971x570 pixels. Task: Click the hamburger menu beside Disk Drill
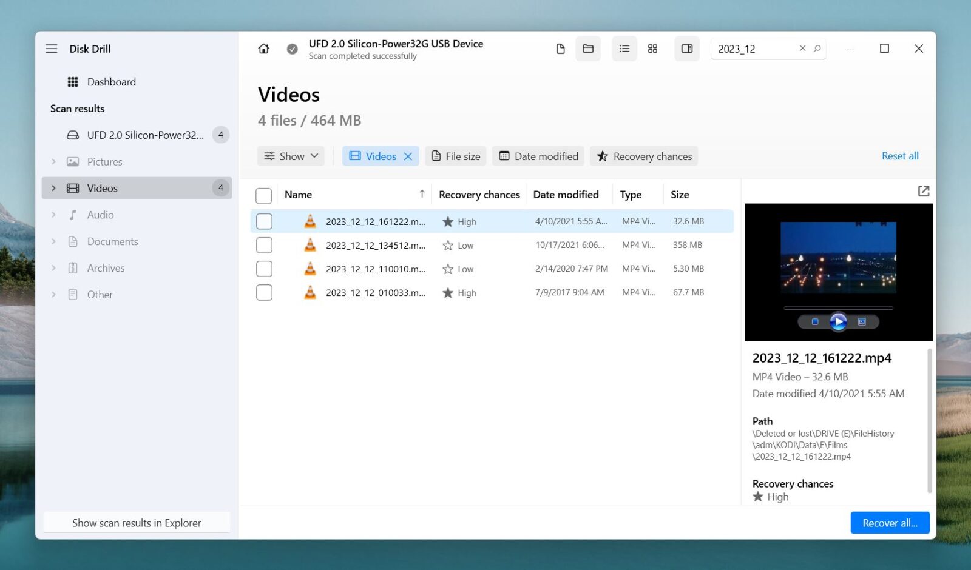point(52,49)
